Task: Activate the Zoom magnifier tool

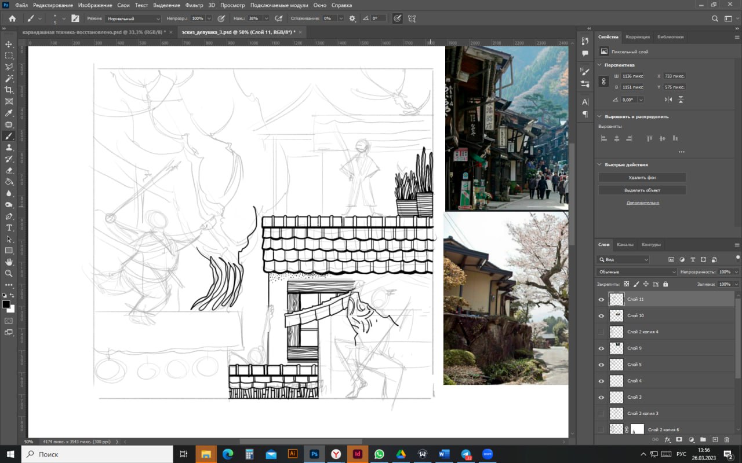Action: 9,273
